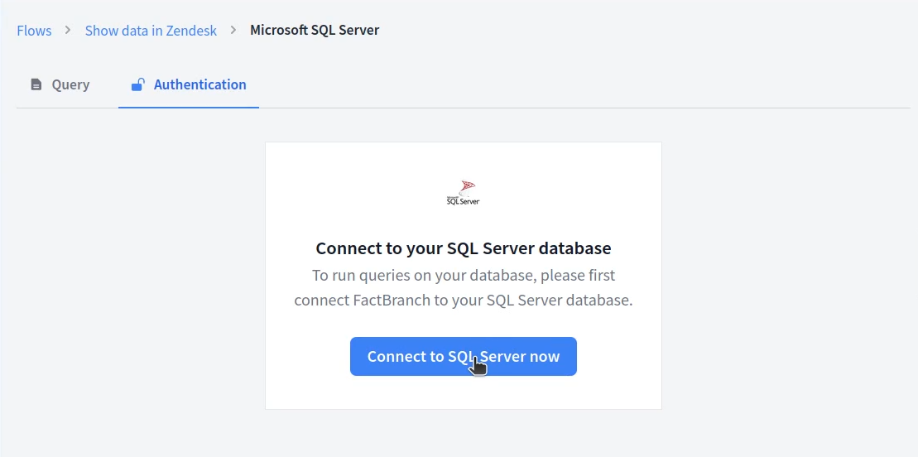Click the Microsoft SQL Server breadcrumb text
Screen dimensions: 918x457
(x=315, y=30)
